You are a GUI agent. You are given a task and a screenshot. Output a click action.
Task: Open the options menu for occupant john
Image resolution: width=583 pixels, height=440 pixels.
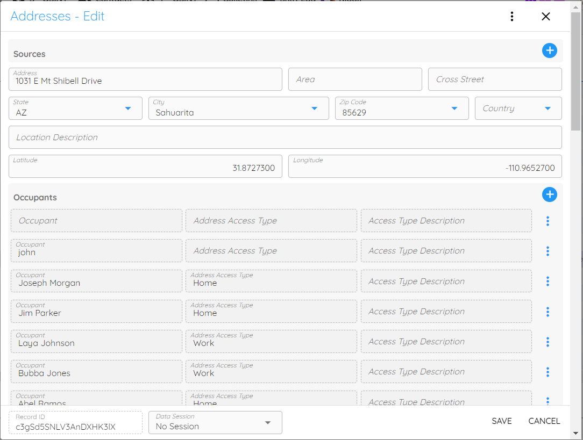pos(548,251)
